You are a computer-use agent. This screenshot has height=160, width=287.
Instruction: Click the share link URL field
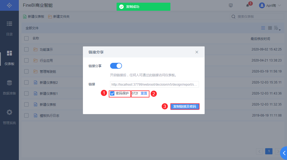154,85
